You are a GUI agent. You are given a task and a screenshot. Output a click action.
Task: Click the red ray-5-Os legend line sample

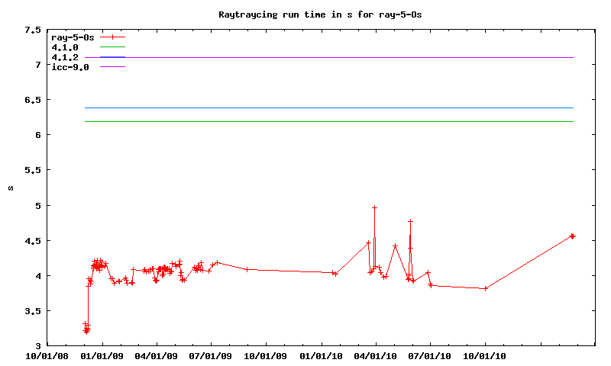pos(112,37)
